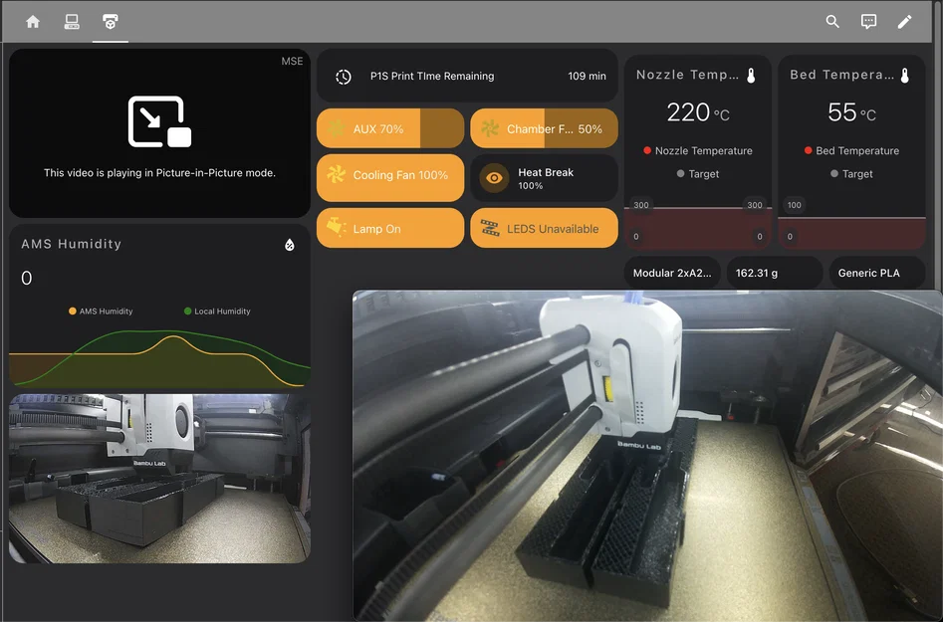
Task: Click the large picture-in-picture camera video
Action: pos(647,456)
